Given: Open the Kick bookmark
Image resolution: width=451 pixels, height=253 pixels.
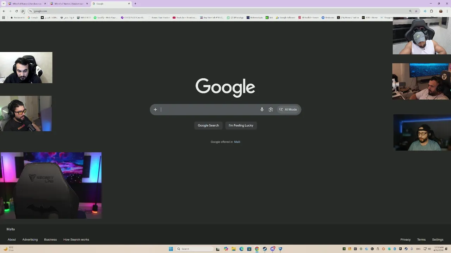Looking at the screenshot, I should click(x=270, y=18).
